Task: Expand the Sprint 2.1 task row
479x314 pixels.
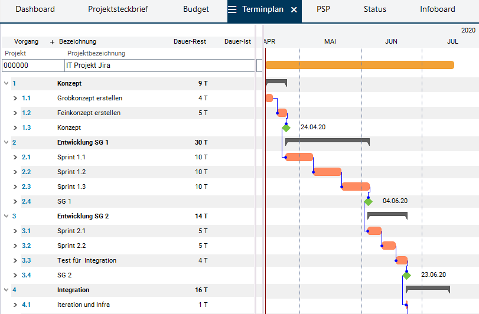Action: tap(15, 231)
